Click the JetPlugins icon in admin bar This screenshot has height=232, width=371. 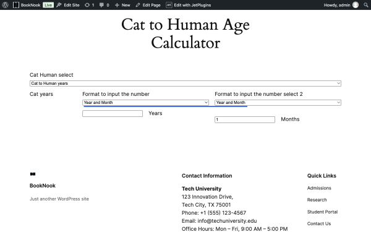169,5
